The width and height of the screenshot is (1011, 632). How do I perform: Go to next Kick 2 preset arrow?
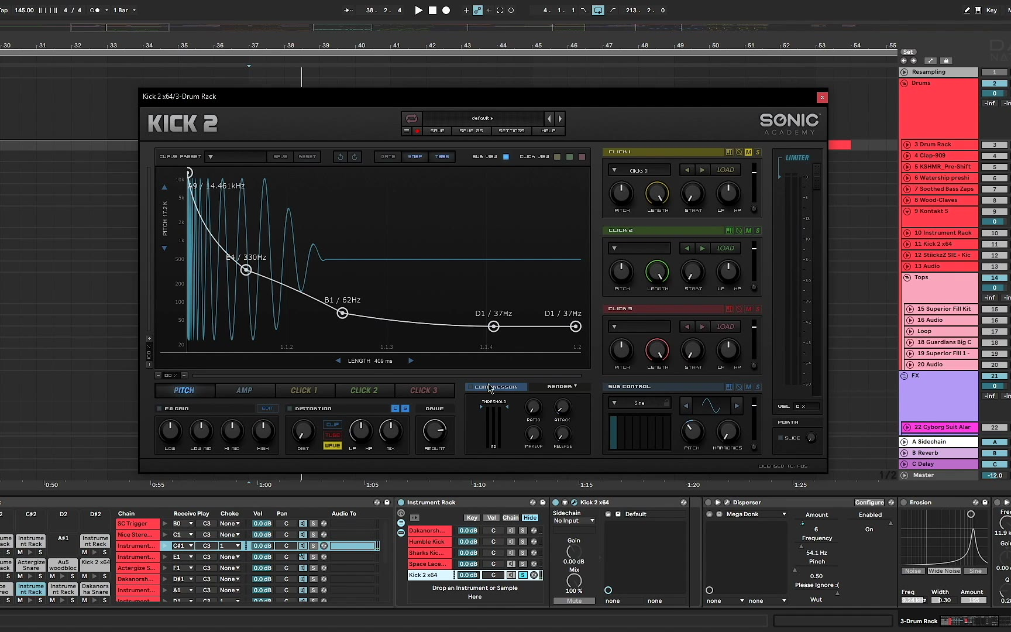[x=560, y=118]
